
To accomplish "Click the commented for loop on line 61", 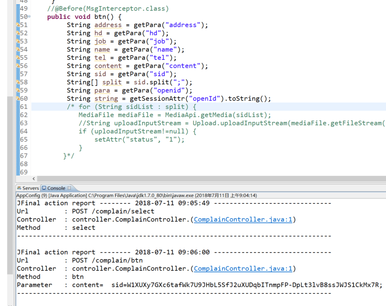I will pos(132,107).
